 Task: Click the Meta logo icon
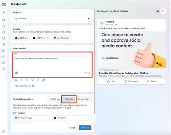4,5
